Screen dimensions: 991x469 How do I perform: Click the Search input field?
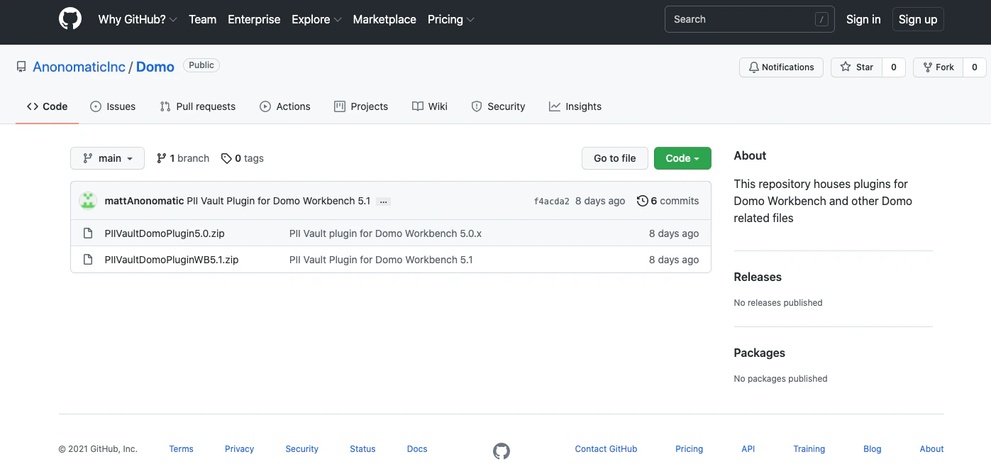coord(750,19)
